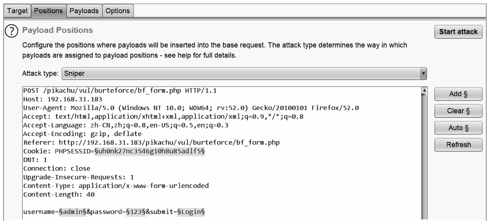Click the §123§ password payload marker
Image resolution: width=488 pixels, height=221 pixels.
point(136,212)
